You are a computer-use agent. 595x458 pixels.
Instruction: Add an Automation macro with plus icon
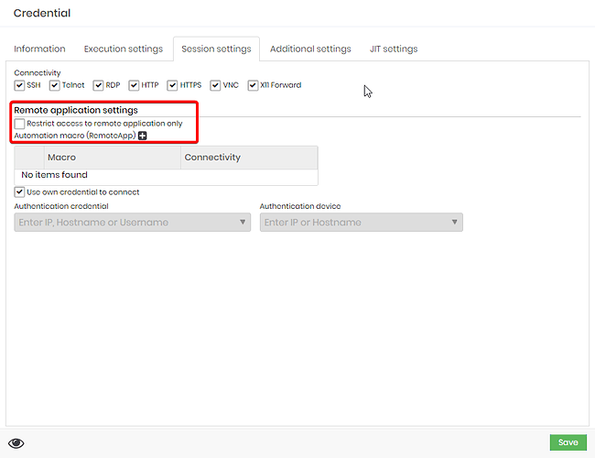(x=142, y=136)
